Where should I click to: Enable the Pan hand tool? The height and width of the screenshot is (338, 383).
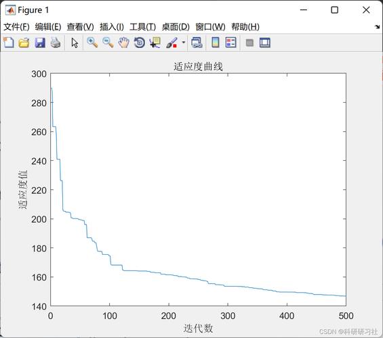tap(124, 43)
